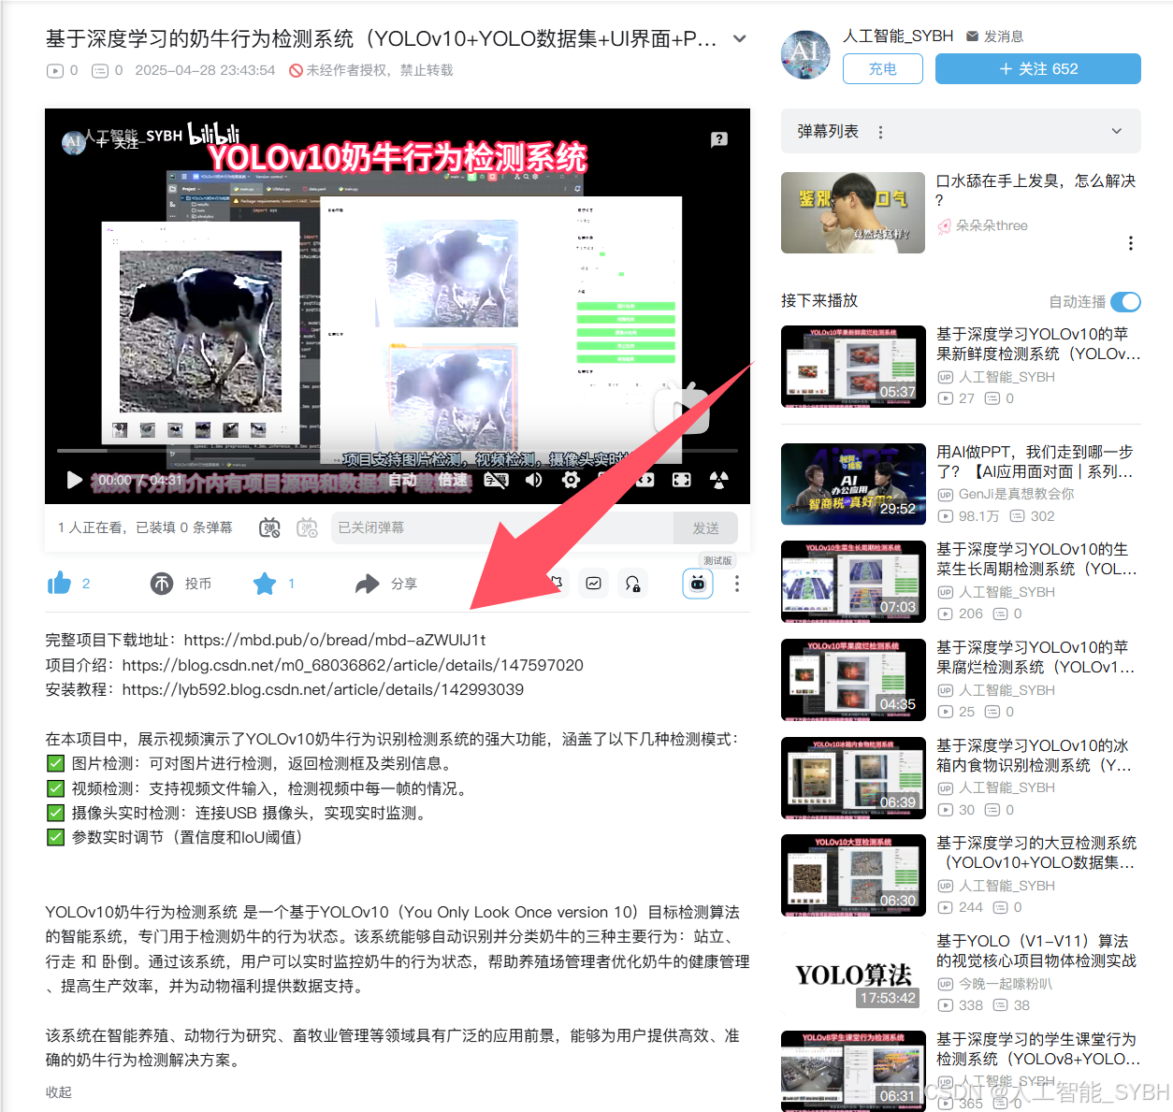This screenshot has height=1112, width=1173.
Task: Click the in-video 关注 overlay button
Action: click(x=117, y=142)
